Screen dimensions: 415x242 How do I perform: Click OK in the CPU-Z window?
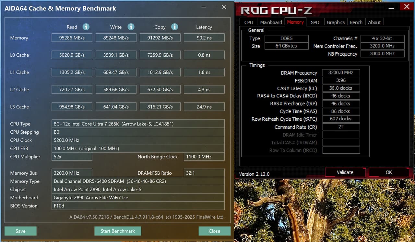coord(389,172)
